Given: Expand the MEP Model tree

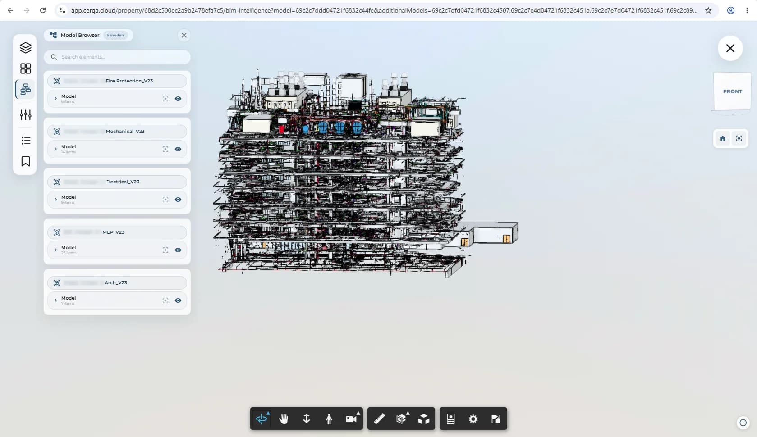Looking at the screenshot, I should (55, 250).
